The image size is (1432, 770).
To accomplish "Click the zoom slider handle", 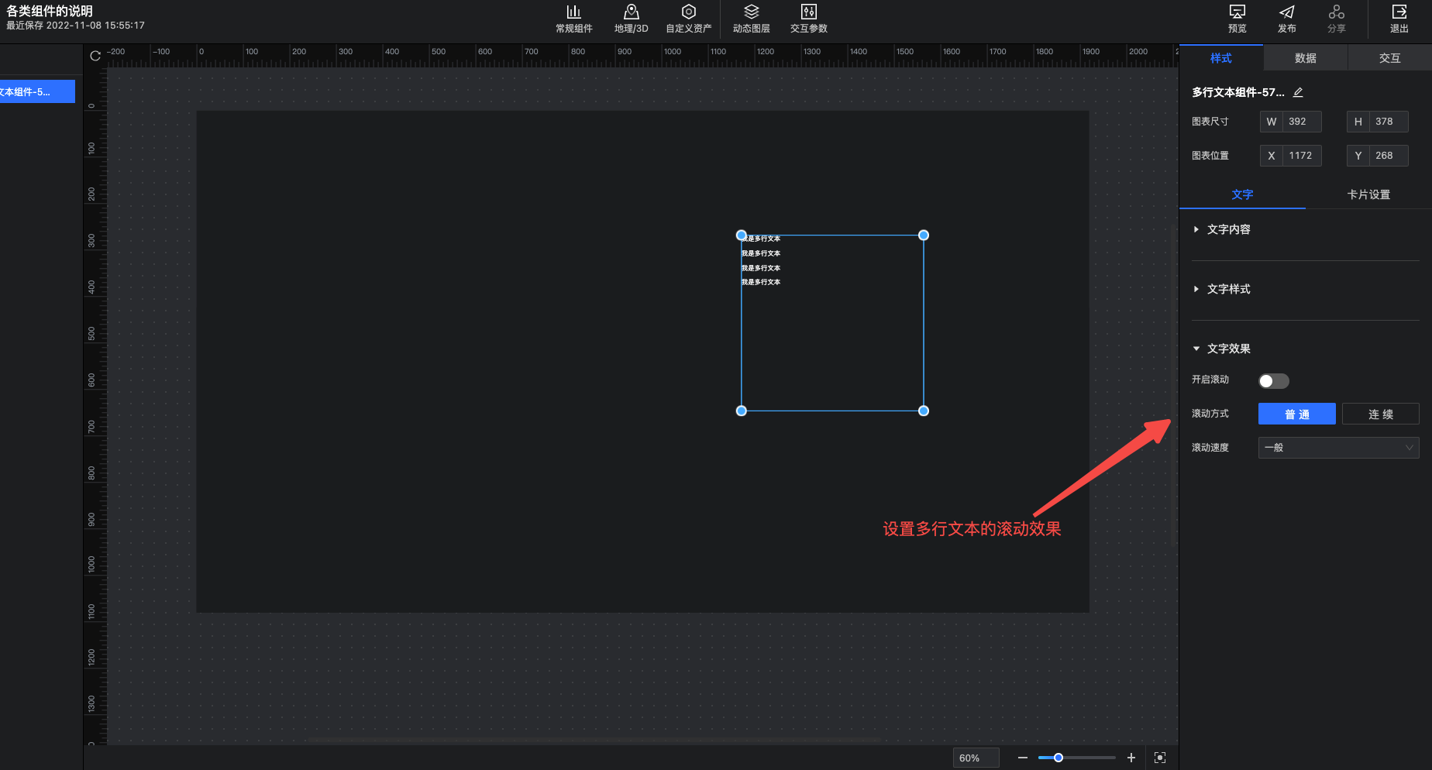I will click(x=1058, y=758).
